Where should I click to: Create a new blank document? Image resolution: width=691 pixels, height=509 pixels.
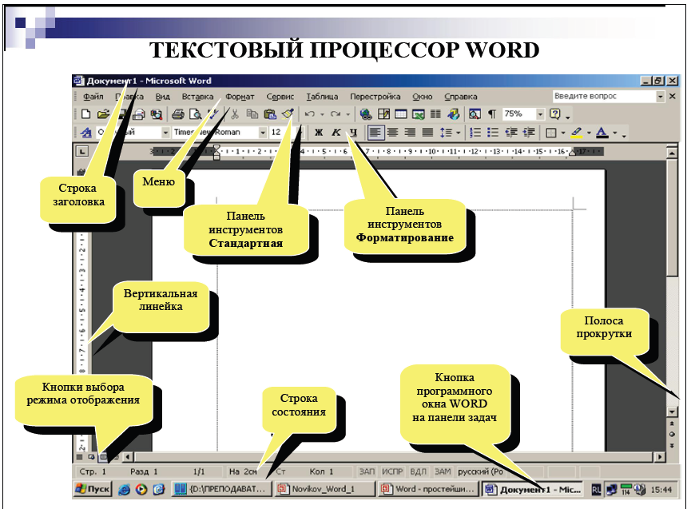point(86,114)
